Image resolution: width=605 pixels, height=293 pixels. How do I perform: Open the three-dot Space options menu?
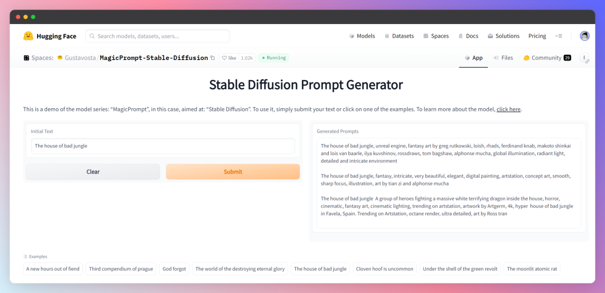(584, 57)
